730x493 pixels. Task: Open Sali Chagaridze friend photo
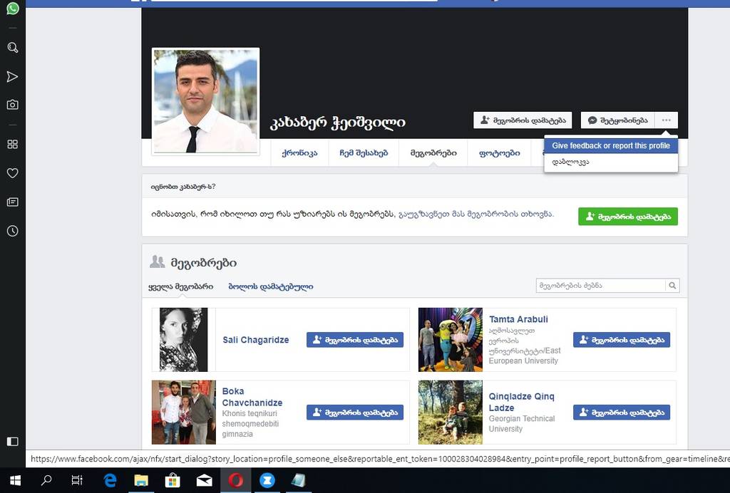(x=183, y=340)
